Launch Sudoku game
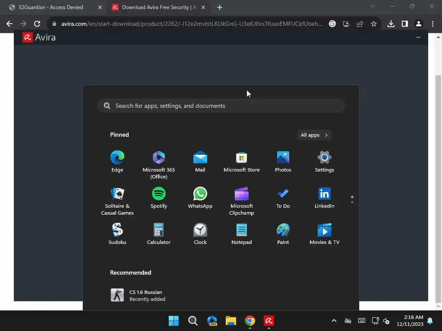This screenshot has height=331, width=442. pos(117,234)
